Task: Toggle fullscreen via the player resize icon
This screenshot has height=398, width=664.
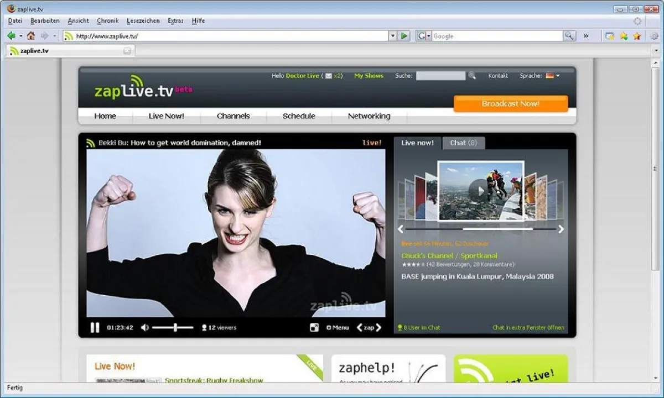Action: click(315, 327)
